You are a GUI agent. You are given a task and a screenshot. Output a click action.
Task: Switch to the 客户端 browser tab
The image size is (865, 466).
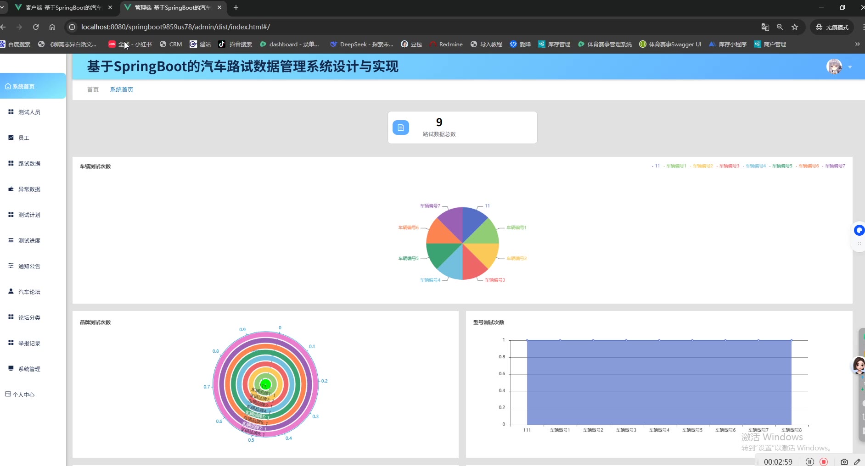click(63, 8)
